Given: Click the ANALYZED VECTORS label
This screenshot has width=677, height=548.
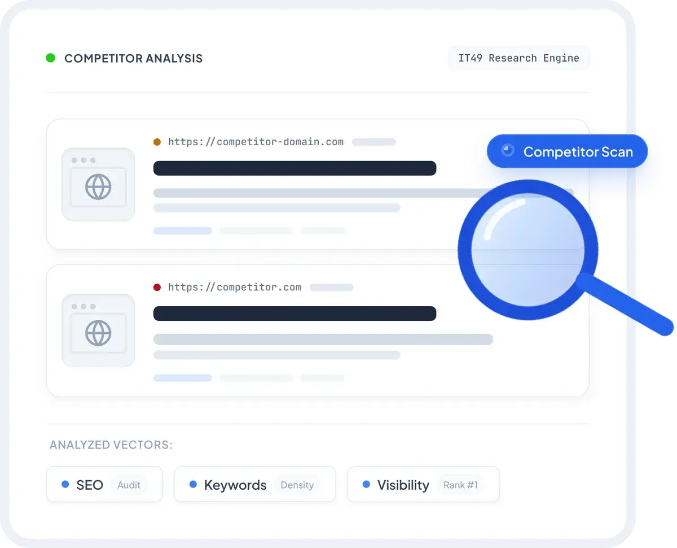Looking at the screenshot, I should pyautogui.click(x=111, y=445).
